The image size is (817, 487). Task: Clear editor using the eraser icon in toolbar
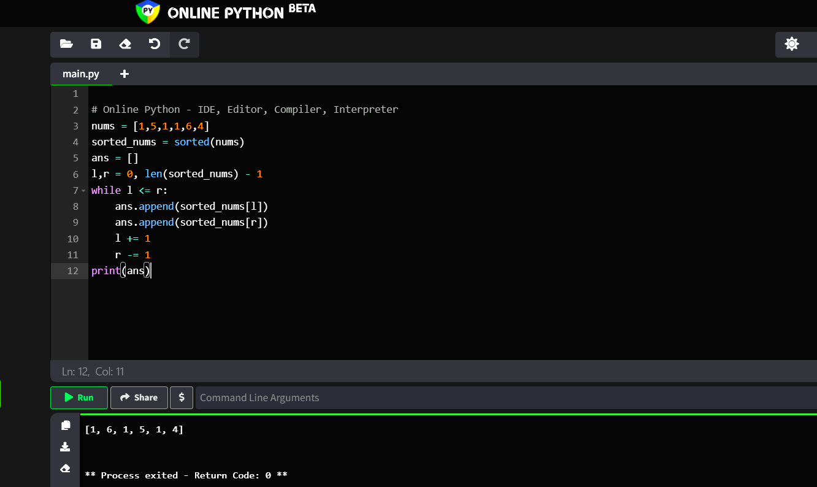pos(125,44)
